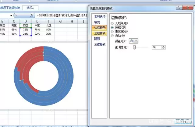Click the transparency spinner arrows
Image resolution: width=195 pixels, height=127 pixels.
(163, 47)
